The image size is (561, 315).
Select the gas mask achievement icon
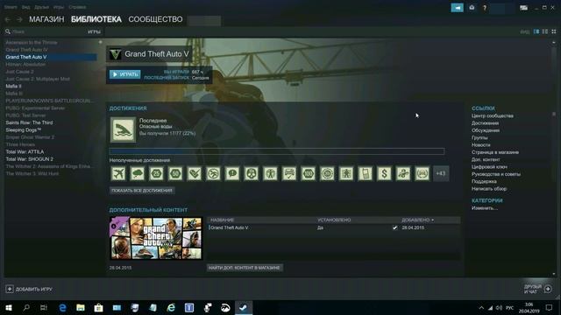click(x=252, y=173)
